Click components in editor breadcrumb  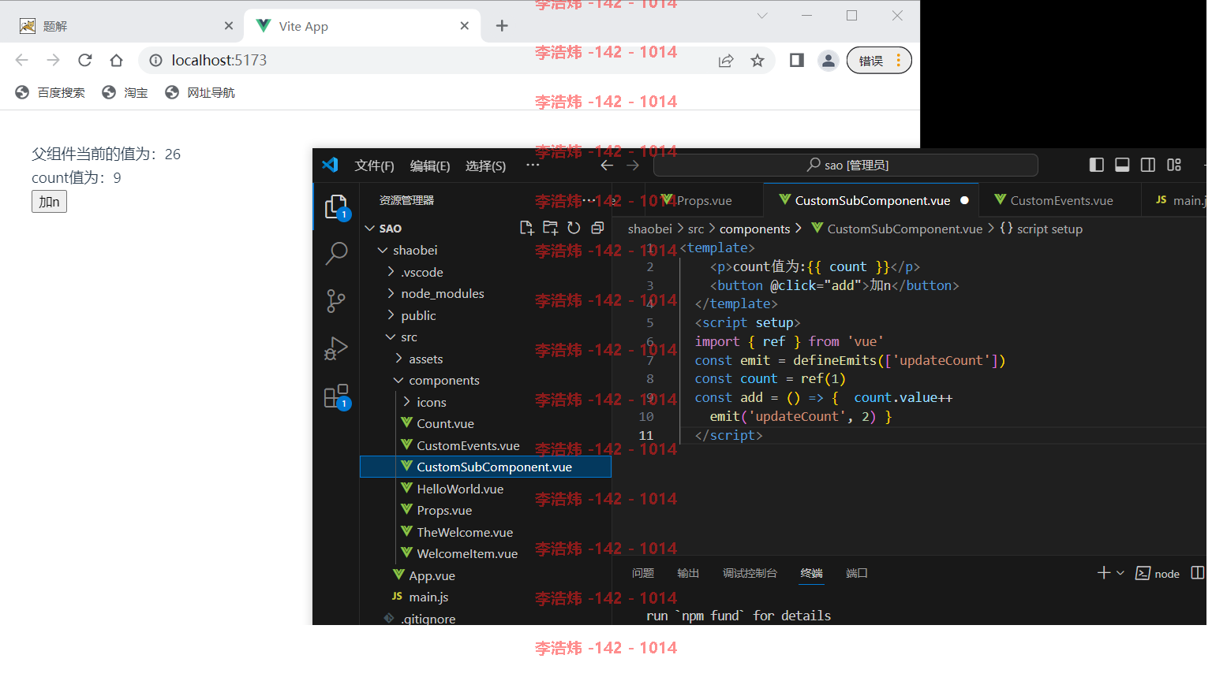[754, 229]
